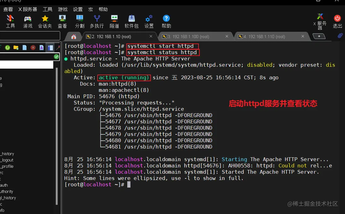345x214 pixels.
Task: Click process line 54679 /usr/sbin/httpd
Action: click(156, 134)
